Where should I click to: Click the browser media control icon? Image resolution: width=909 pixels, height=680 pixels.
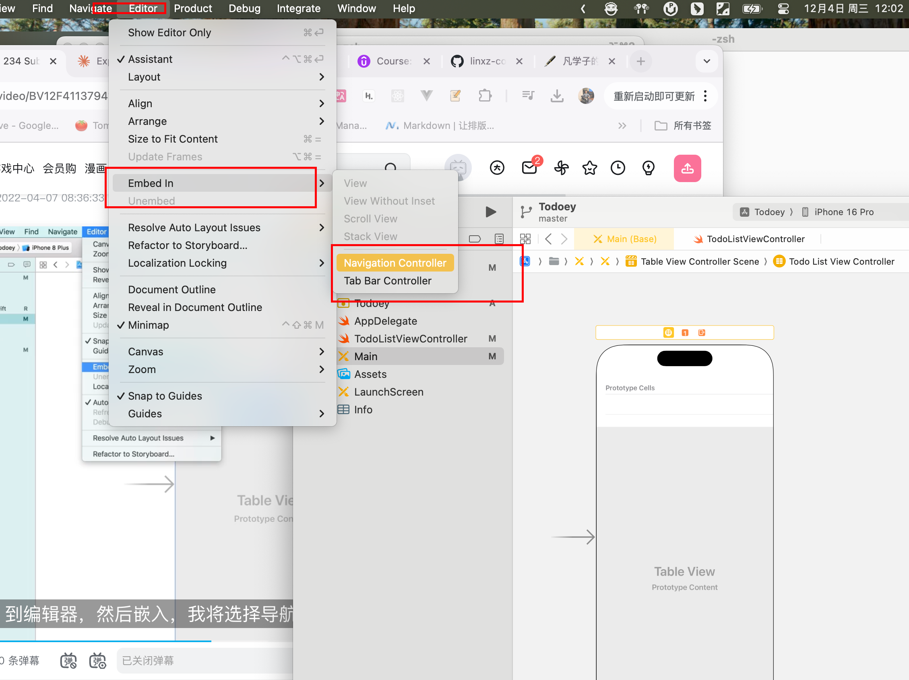pos(528,96)
